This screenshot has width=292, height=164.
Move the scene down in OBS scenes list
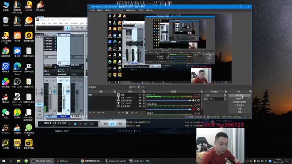click(103, 113)
